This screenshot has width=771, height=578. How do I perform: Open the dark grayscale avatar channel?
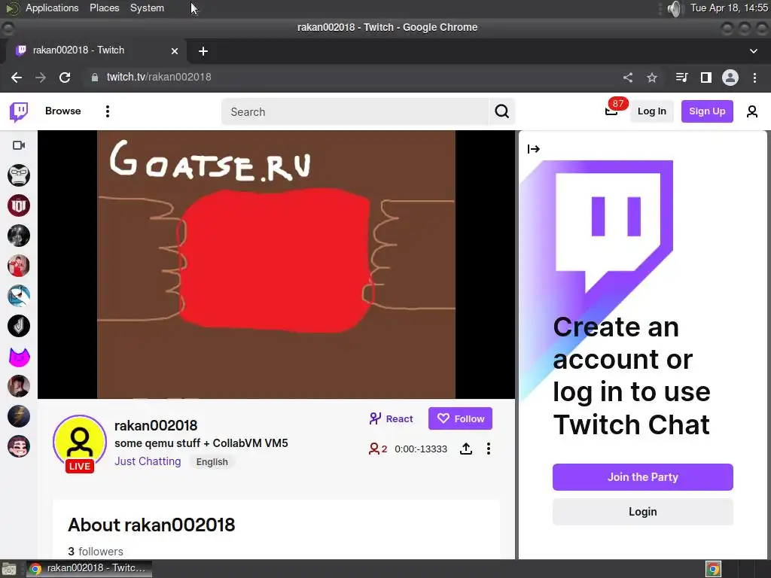click(x=19, y=236)
